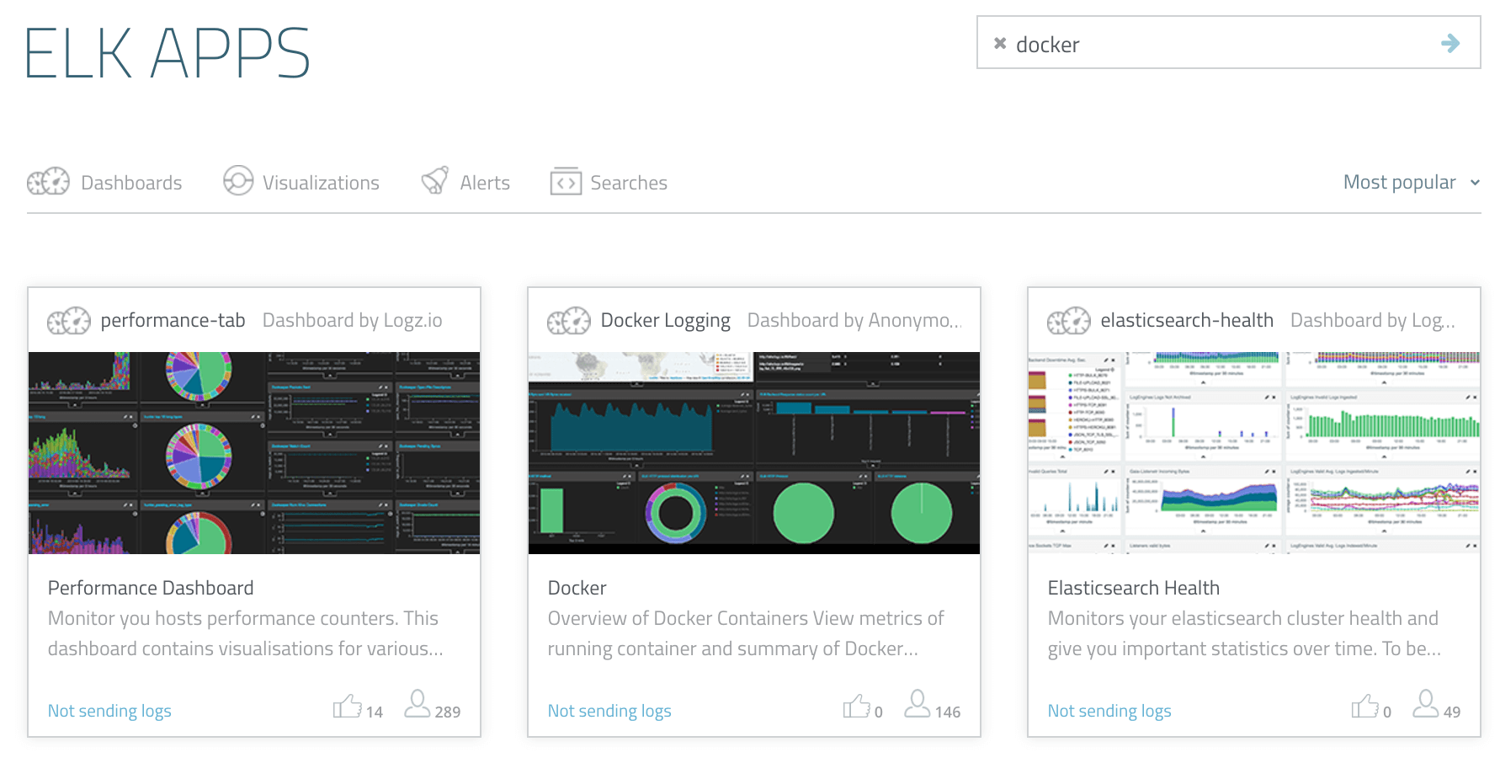The height and width of the screenshot is (763, 1500).
Task: Click the Dashboards gauge icon in the tab bar
Action: [48, 182]
